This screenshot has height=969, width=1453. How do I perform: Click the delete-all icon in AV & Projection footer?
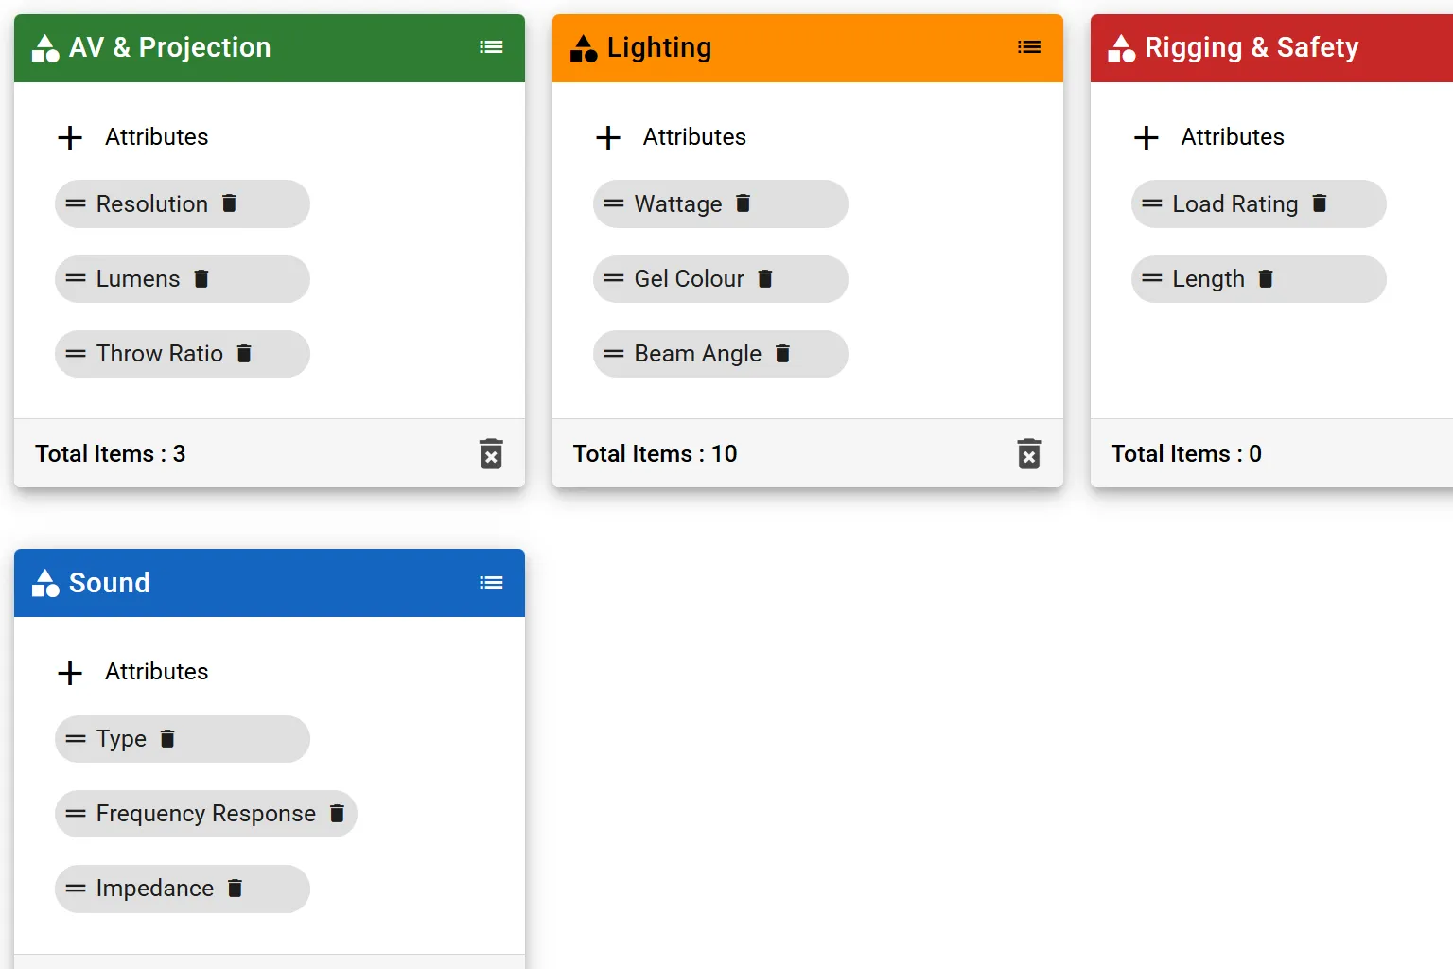point(491,453)
